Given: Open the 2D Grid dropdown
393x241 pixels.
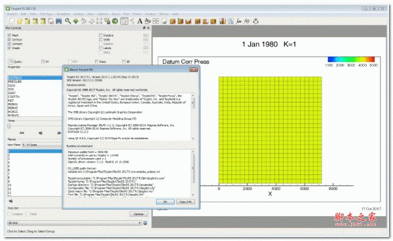Looking at the screenshot, I should click(x=75, y=223).
